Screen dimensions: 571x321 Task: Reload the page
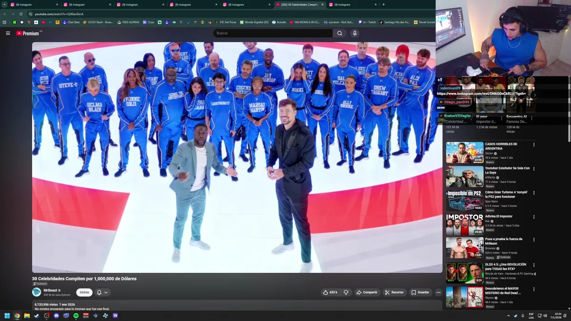coord(21,14)
